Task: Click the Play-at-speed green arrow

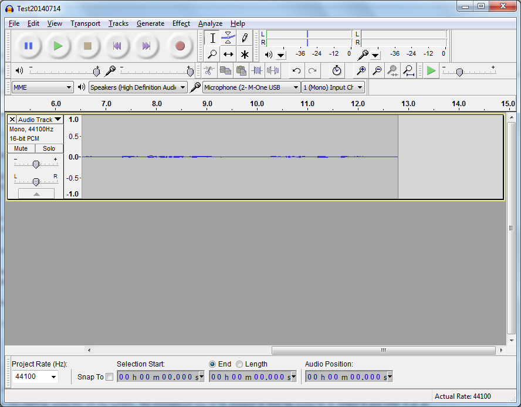Action: [x=431, y=70]
